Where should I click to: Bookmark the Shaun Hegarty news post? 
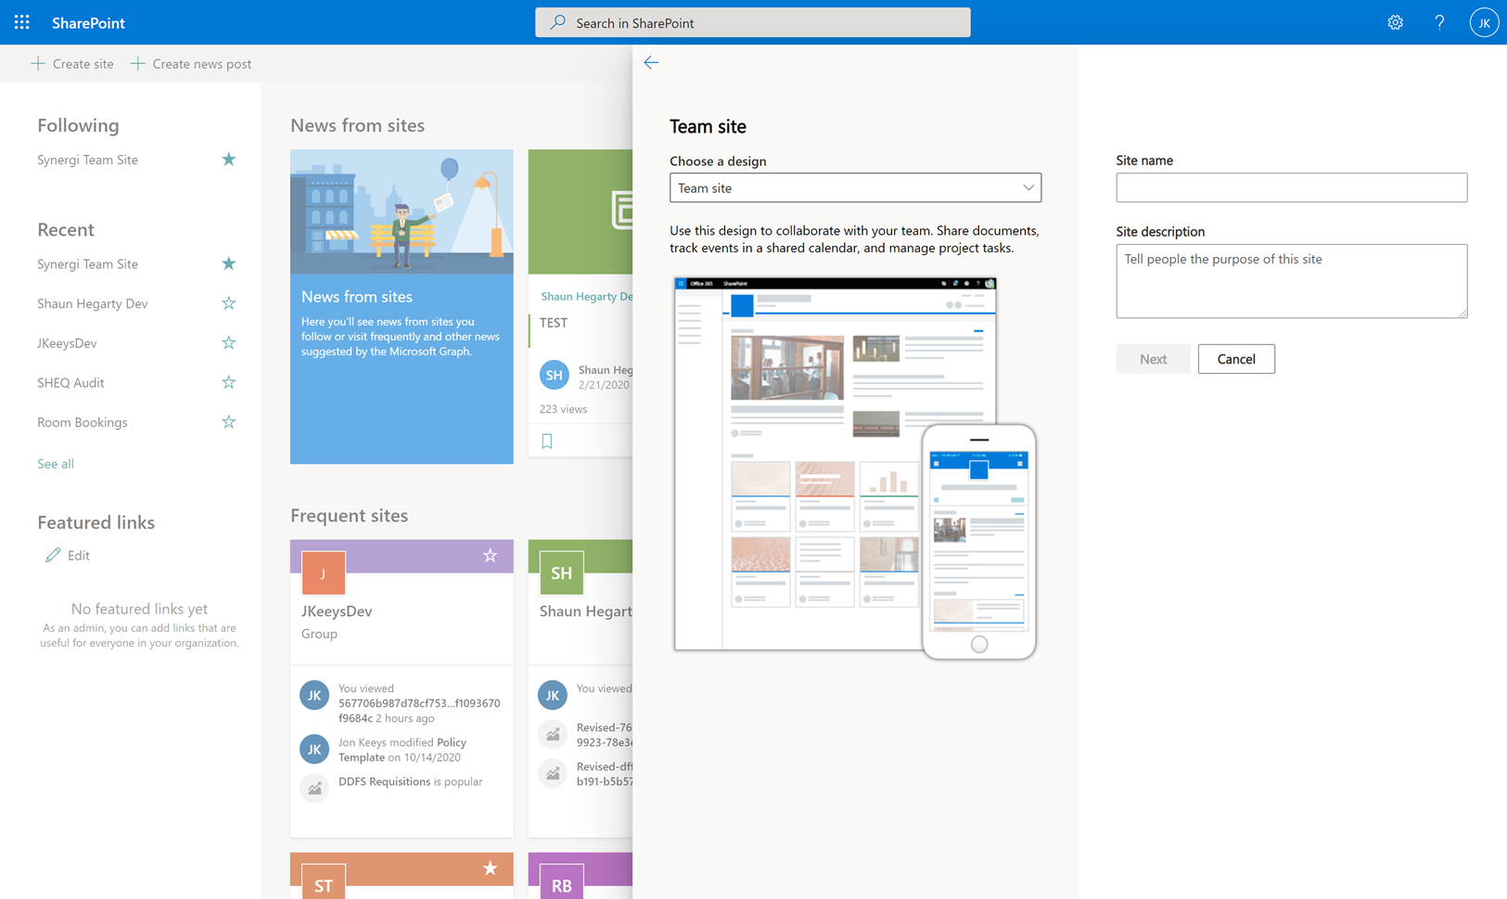pos(546,440)
